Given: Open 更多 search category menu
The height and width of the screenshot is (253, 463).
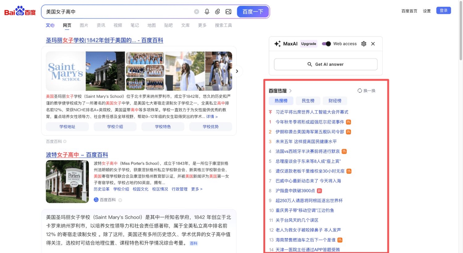Looking at the screenshot, I should coord(202,25).
